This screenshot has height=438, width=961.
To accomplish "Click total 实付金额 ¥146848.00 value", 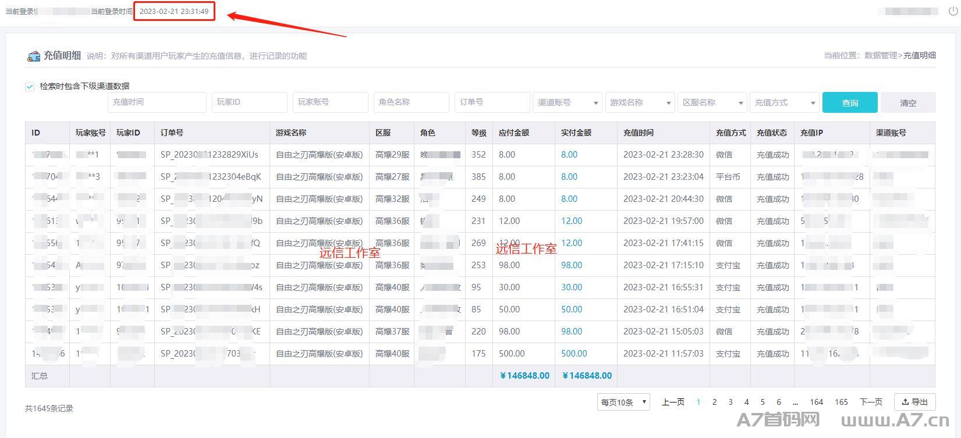I will [x=587, y=376].
